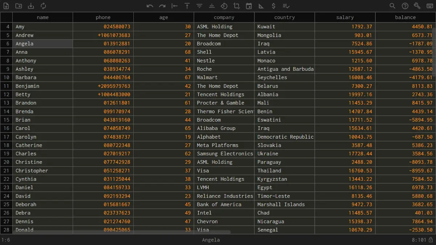The image size is (436, 245).
Task: Click the refresh/reload icon
Action: click(x=43, y=6)
